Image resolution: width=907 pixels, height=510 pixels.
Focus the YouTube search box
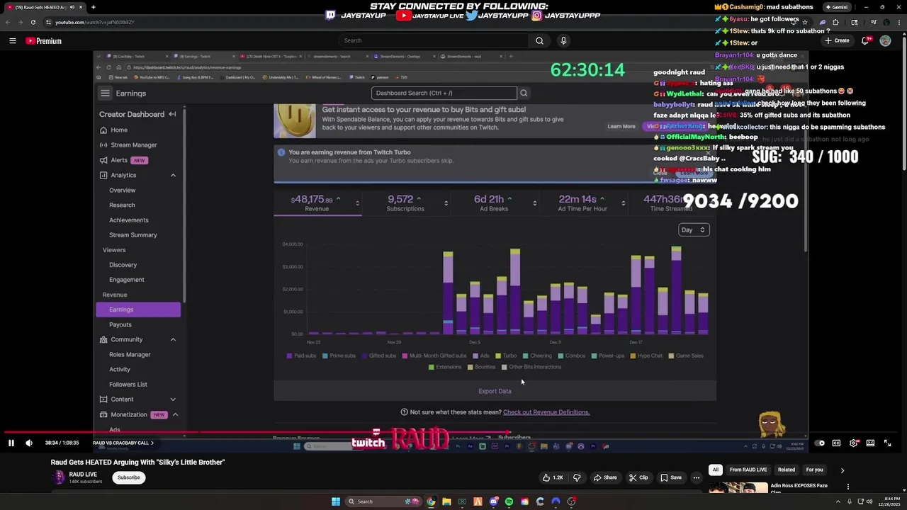[x=432, y=41]
